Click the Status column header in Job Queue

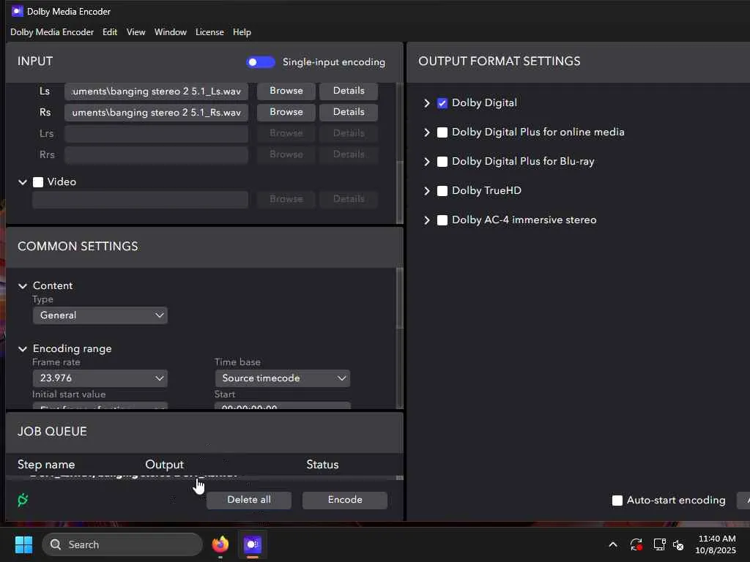point(322,465)
